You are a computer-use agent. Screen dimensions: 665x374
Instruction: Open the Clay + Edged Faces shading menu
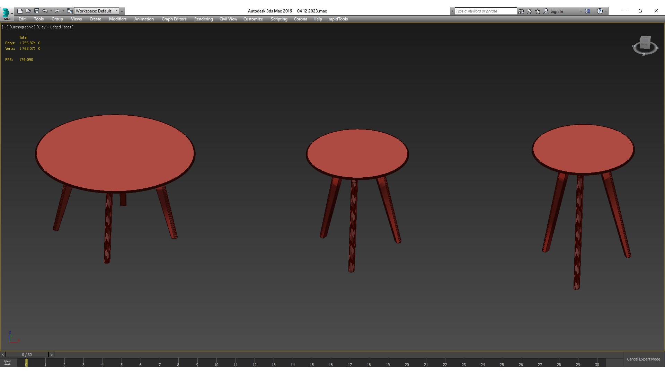tap(55, 27)
